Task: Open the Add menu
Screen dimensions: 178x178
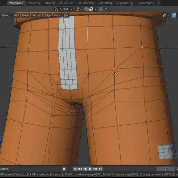Action: click(x=16, y=15)
